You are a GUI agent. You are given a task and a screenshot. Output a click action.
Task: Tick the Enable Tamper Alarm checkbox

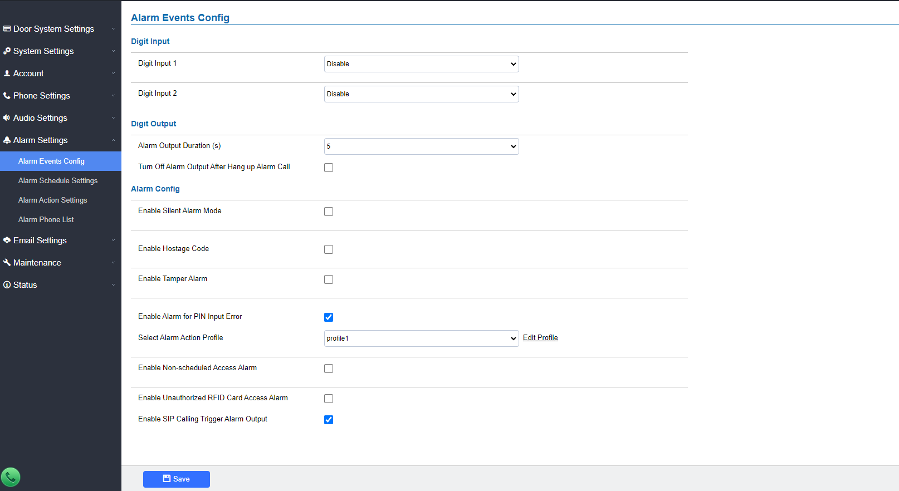(329, 279)
